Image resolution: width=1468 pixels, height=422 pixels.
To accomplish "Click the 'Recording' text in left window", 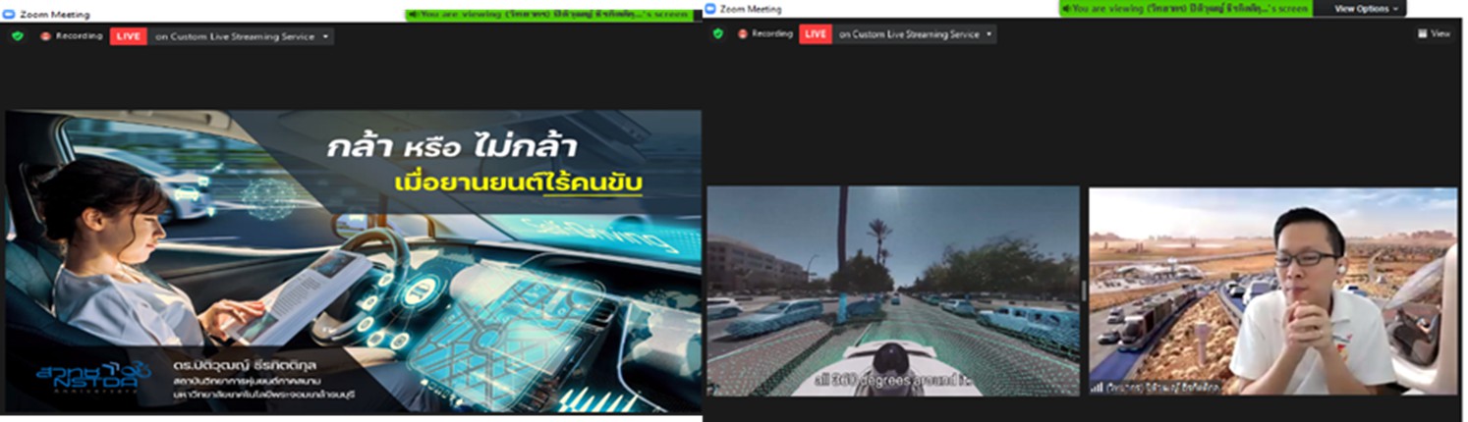I will (79, 36).
